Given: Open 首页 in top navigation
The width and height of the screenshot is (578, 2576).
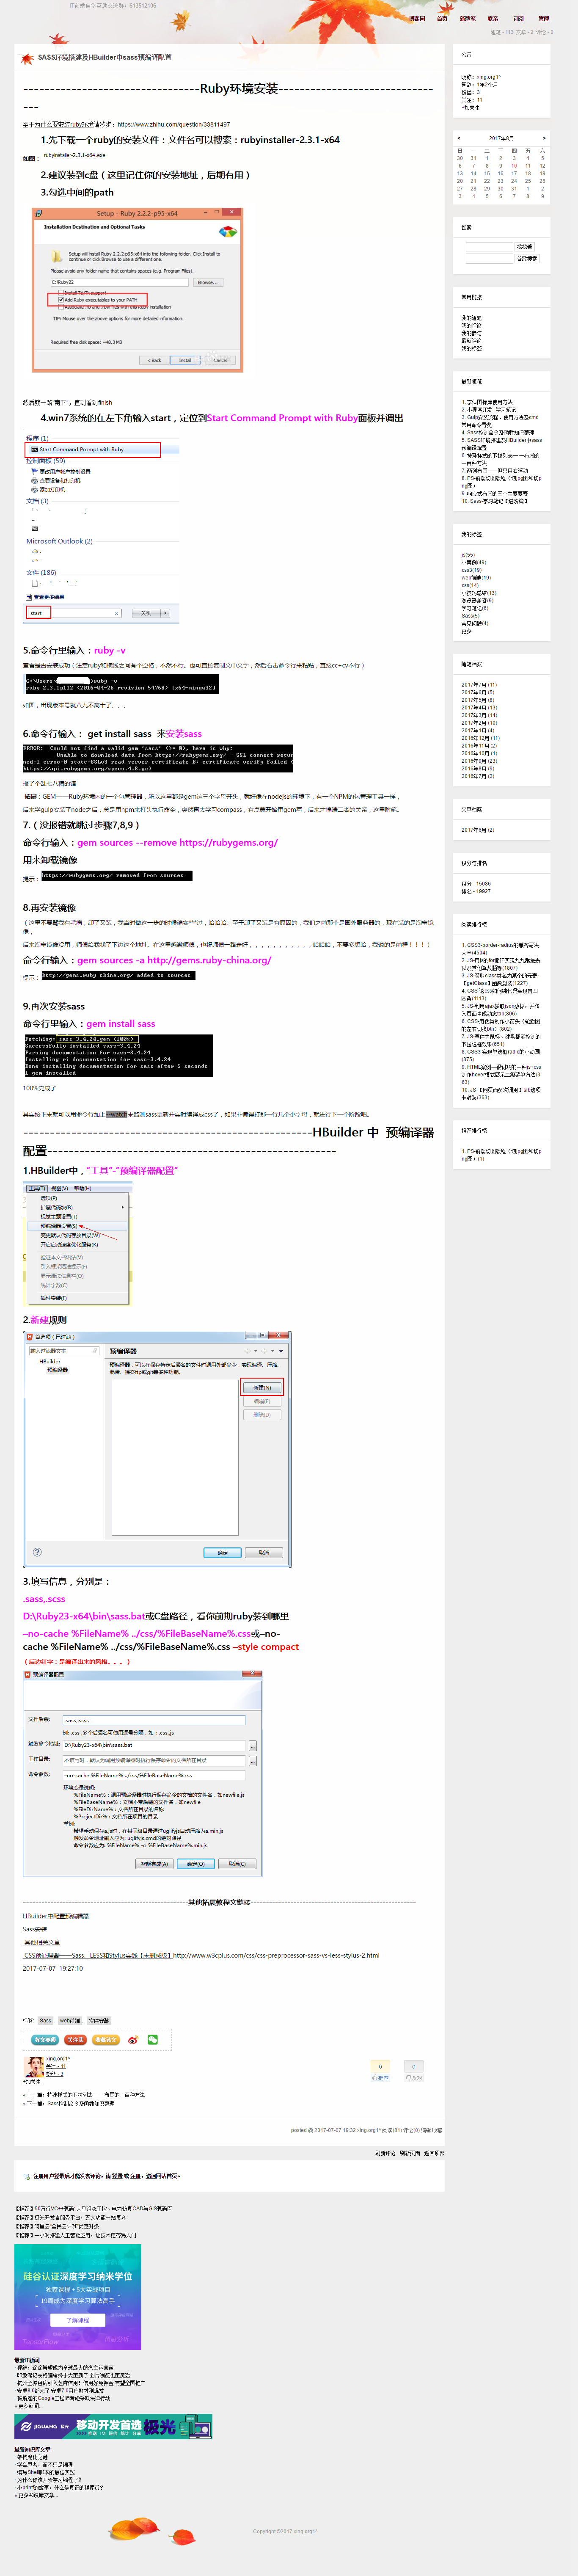Looking at the screenshot, I should point(442,18).
